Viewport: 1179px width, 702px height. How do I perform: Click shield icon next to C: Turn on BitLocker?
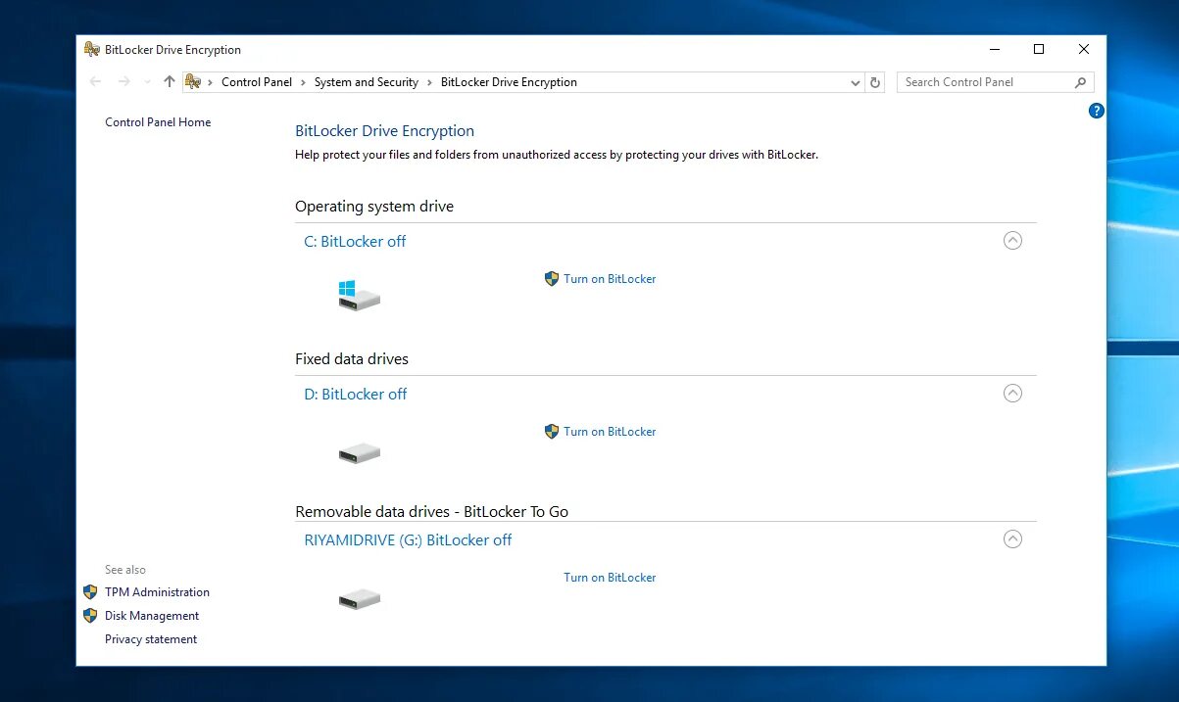[552, 279]
